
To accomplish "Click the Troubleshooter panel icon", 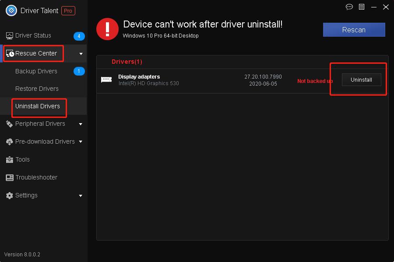I will (10, 178).
